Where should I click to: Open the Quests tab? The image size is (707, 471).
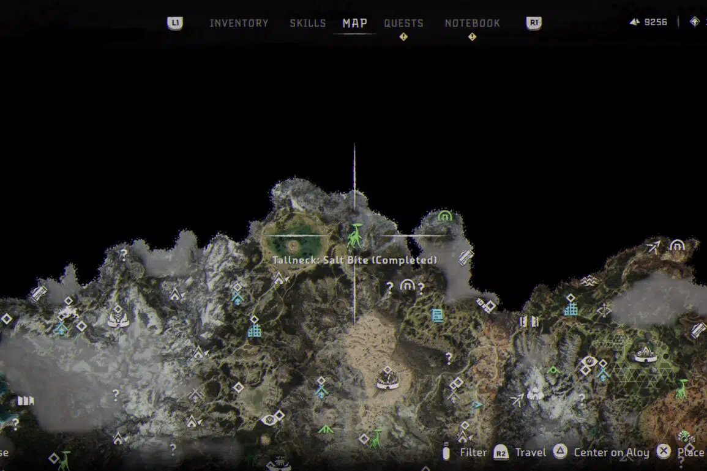pos(403,23)
